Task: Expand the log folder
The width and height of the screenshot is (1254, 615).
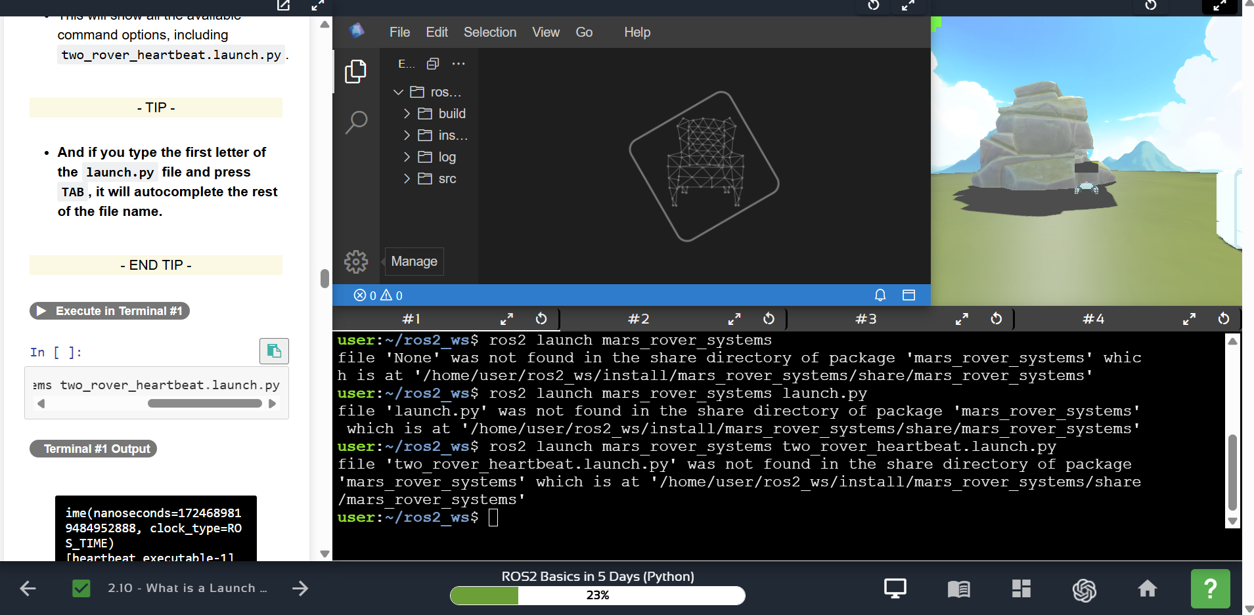Action: pos(447,157)
